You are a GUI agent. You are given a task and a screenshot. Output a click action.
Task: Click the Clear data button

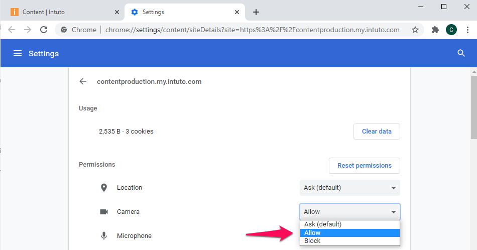click(377, 132)
